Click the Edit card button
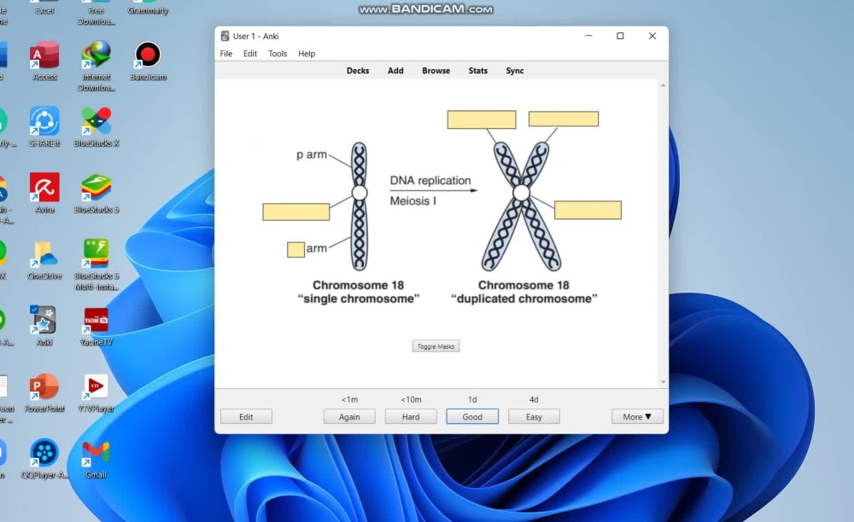The image size is (854, 522). 246,416
